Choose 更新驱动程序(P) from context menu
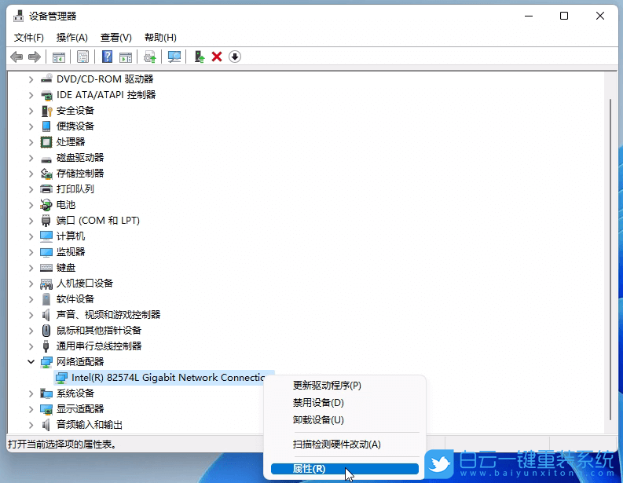 [344, 386]
